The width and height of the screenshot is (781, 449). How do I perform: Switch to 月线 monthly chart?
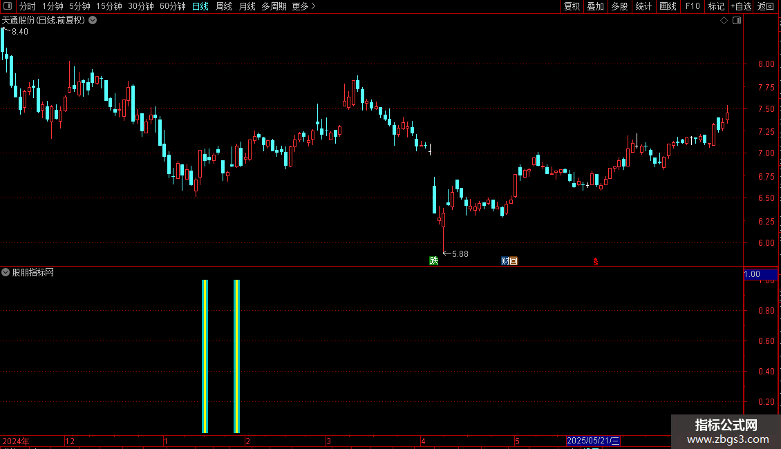coord(247,6)
